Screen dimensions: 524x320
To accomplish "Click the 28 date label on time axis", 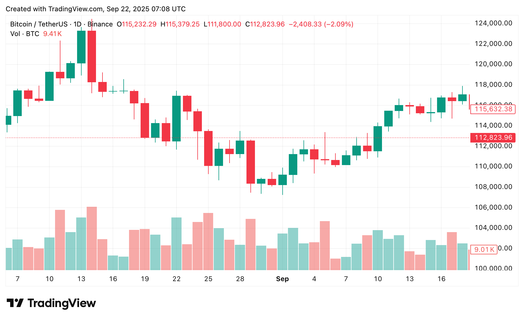I will click(240, 279).
